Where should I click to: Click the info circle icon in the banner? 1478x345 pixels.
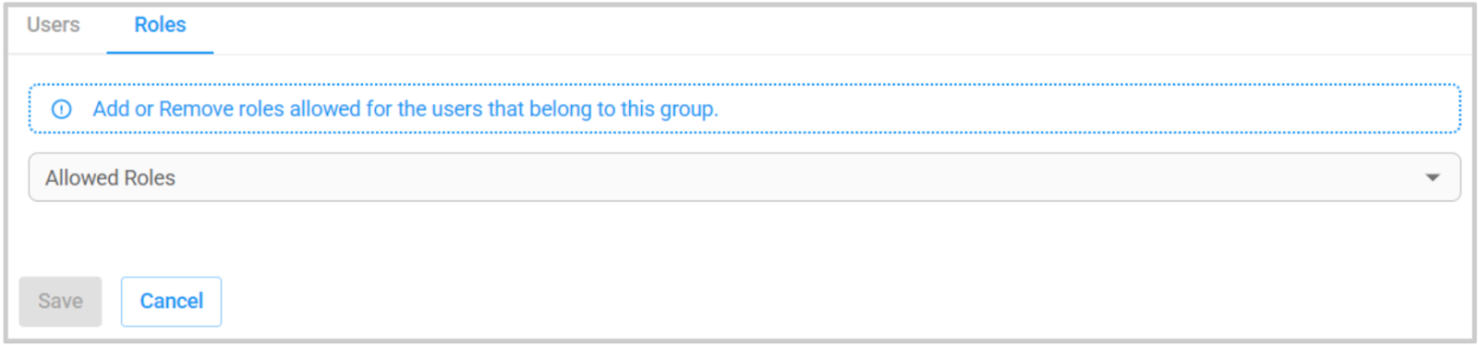[62, 110]
